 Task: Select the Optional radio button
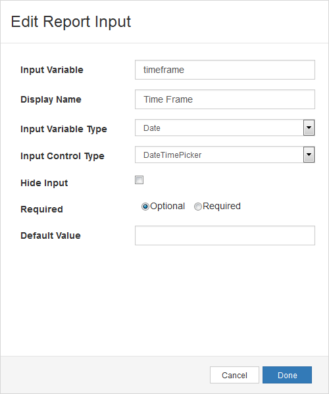click(145, 207)
